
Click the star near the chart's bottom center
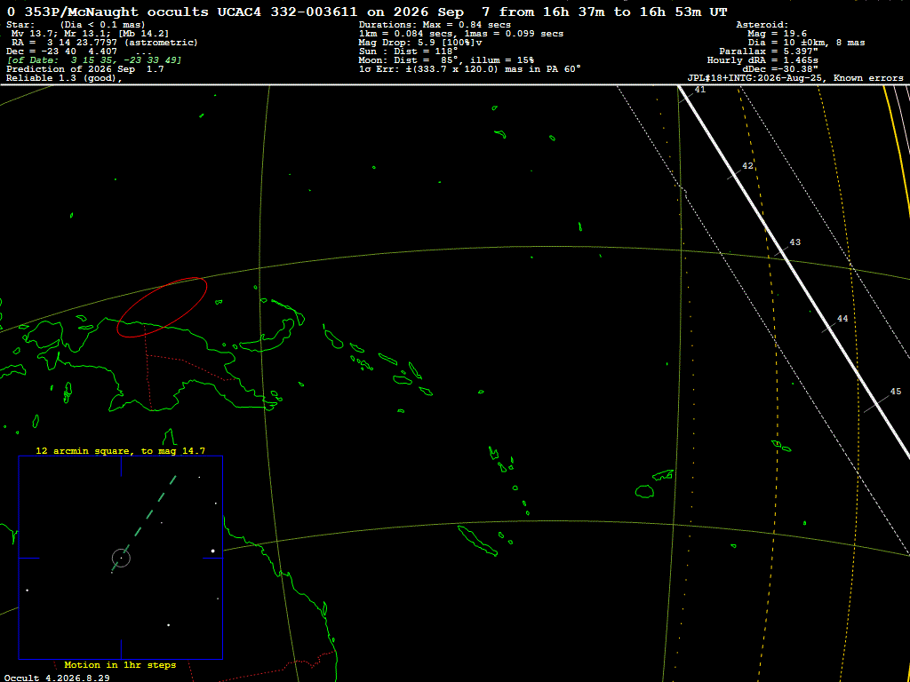pos(168,624)
